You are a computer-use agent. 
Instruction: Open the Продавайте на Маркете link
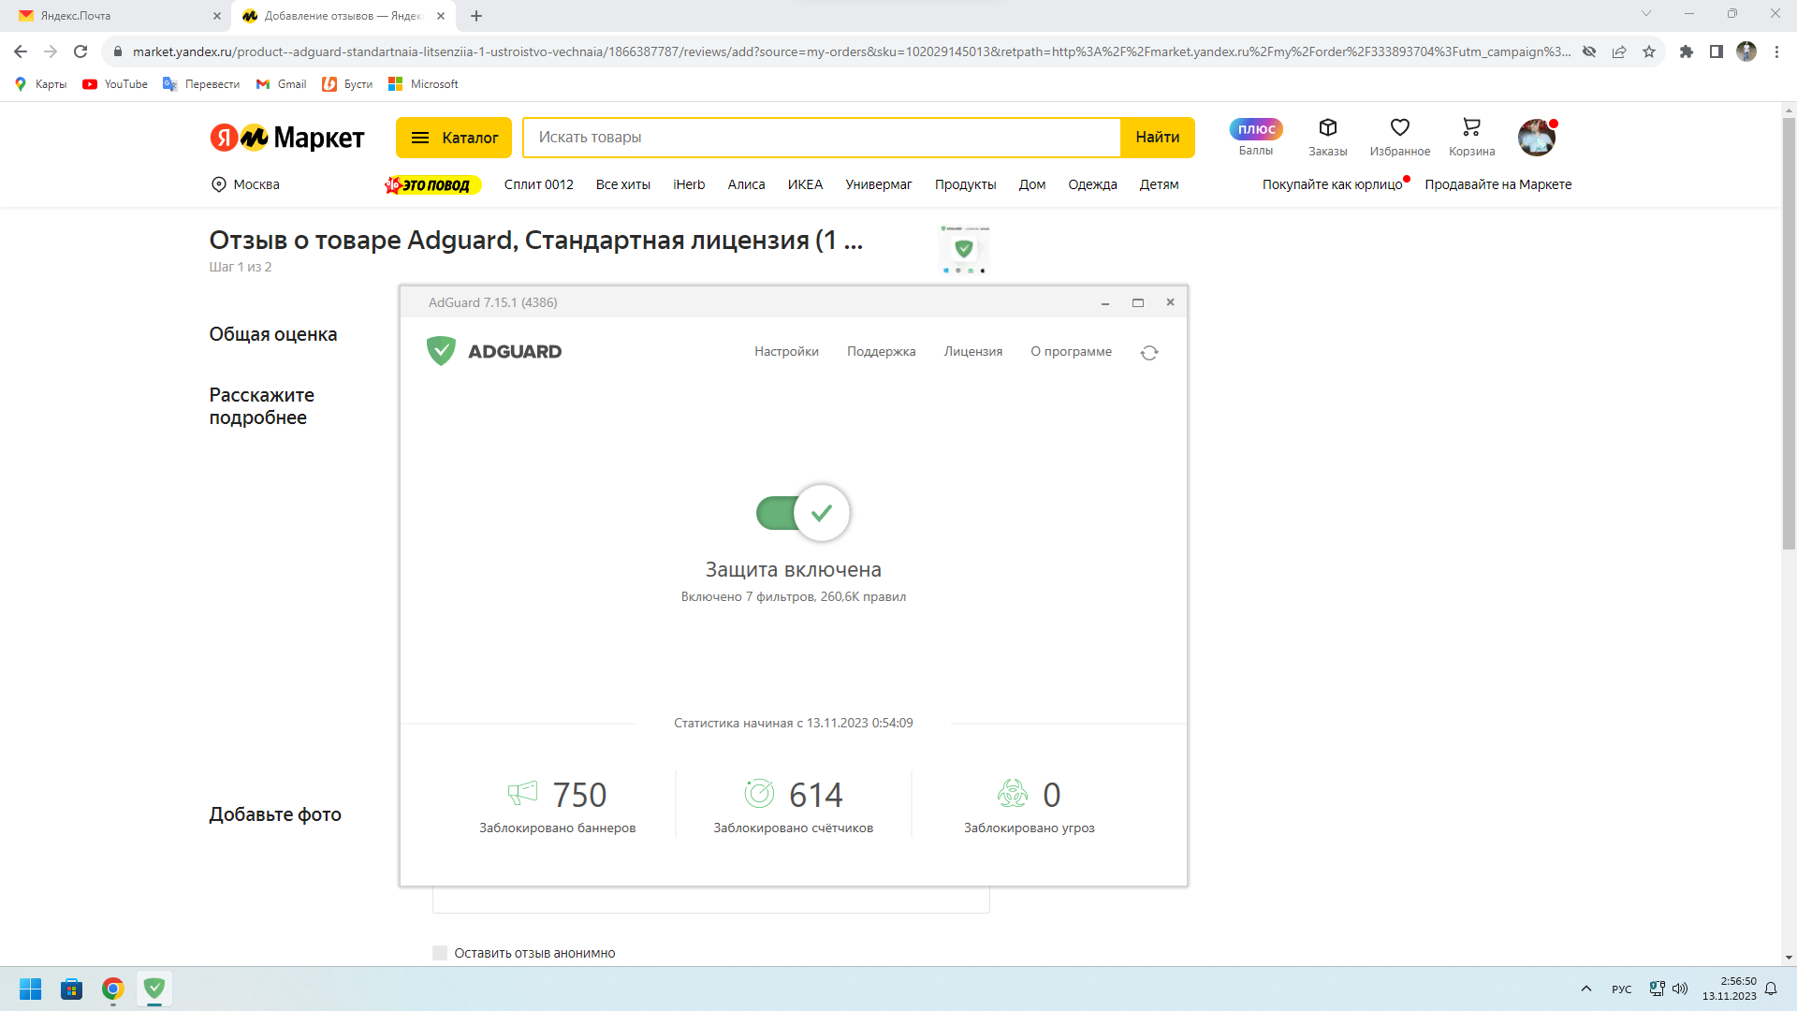[x=1497, y=184]
